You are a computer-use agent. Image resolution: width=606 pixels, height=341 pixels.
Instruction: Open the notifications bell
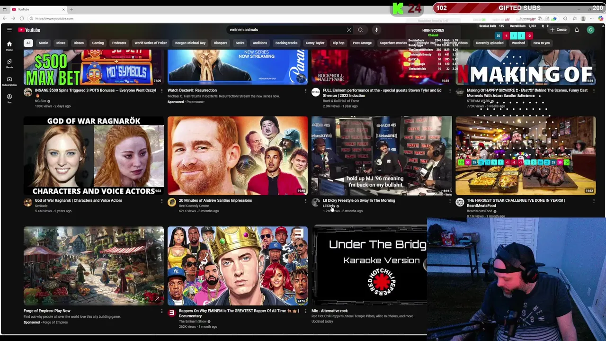click(577, 30)
